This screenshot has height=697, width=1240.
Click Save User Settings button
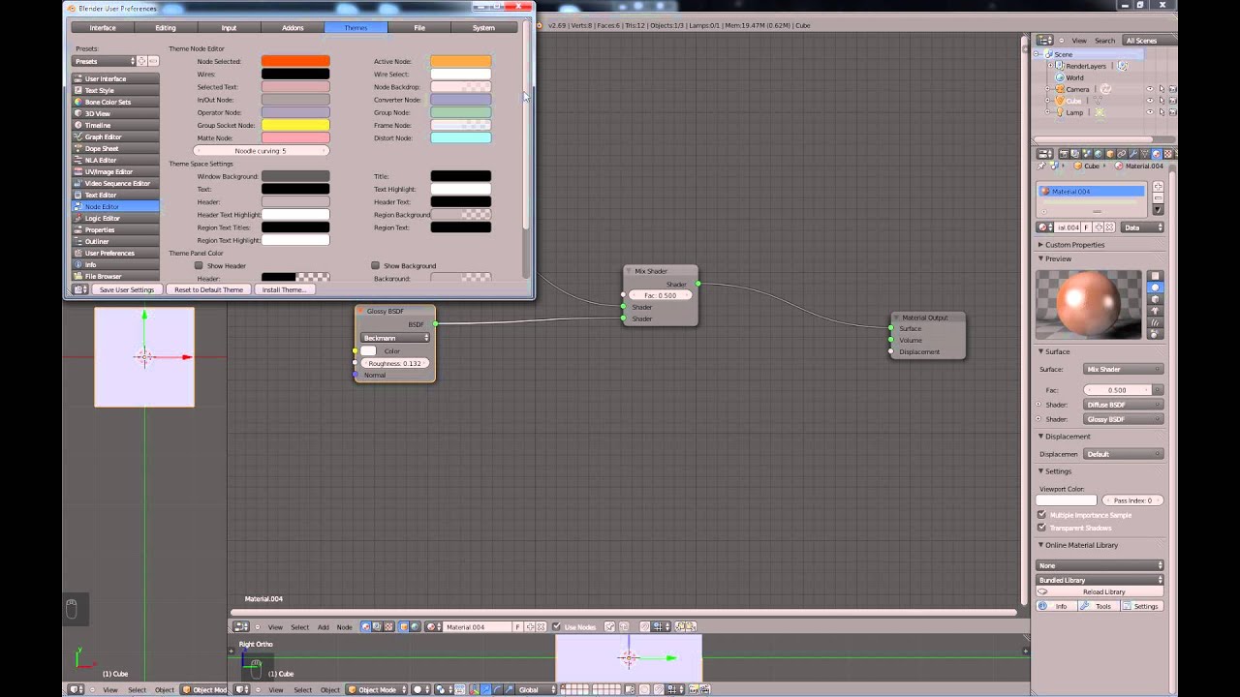click(x=126, y=289)
